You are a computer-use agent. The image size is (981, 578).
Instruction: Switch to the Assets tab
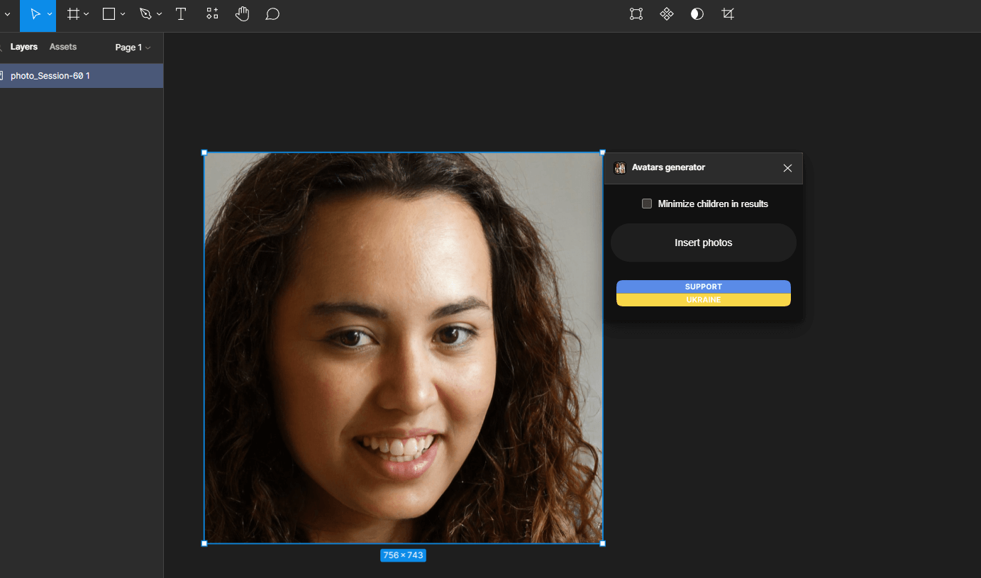(62, 46)
